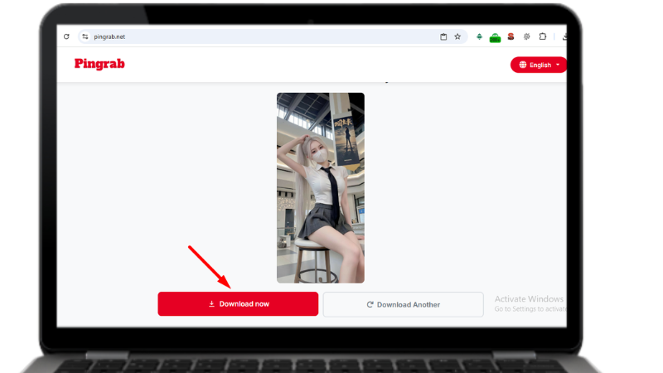Click the green box extension icon
The width and height of the screenshot is (663, 373).
click(495, 37)
